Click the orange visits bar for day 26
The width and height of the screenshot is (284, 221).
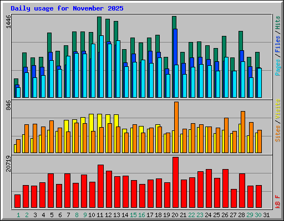pos(226,135)
